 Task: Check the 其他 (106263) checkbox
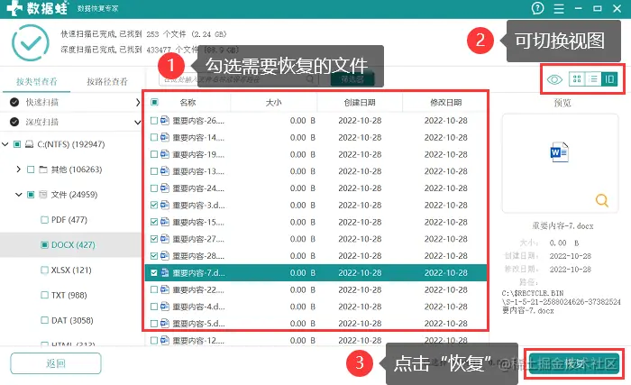point(31,170)
